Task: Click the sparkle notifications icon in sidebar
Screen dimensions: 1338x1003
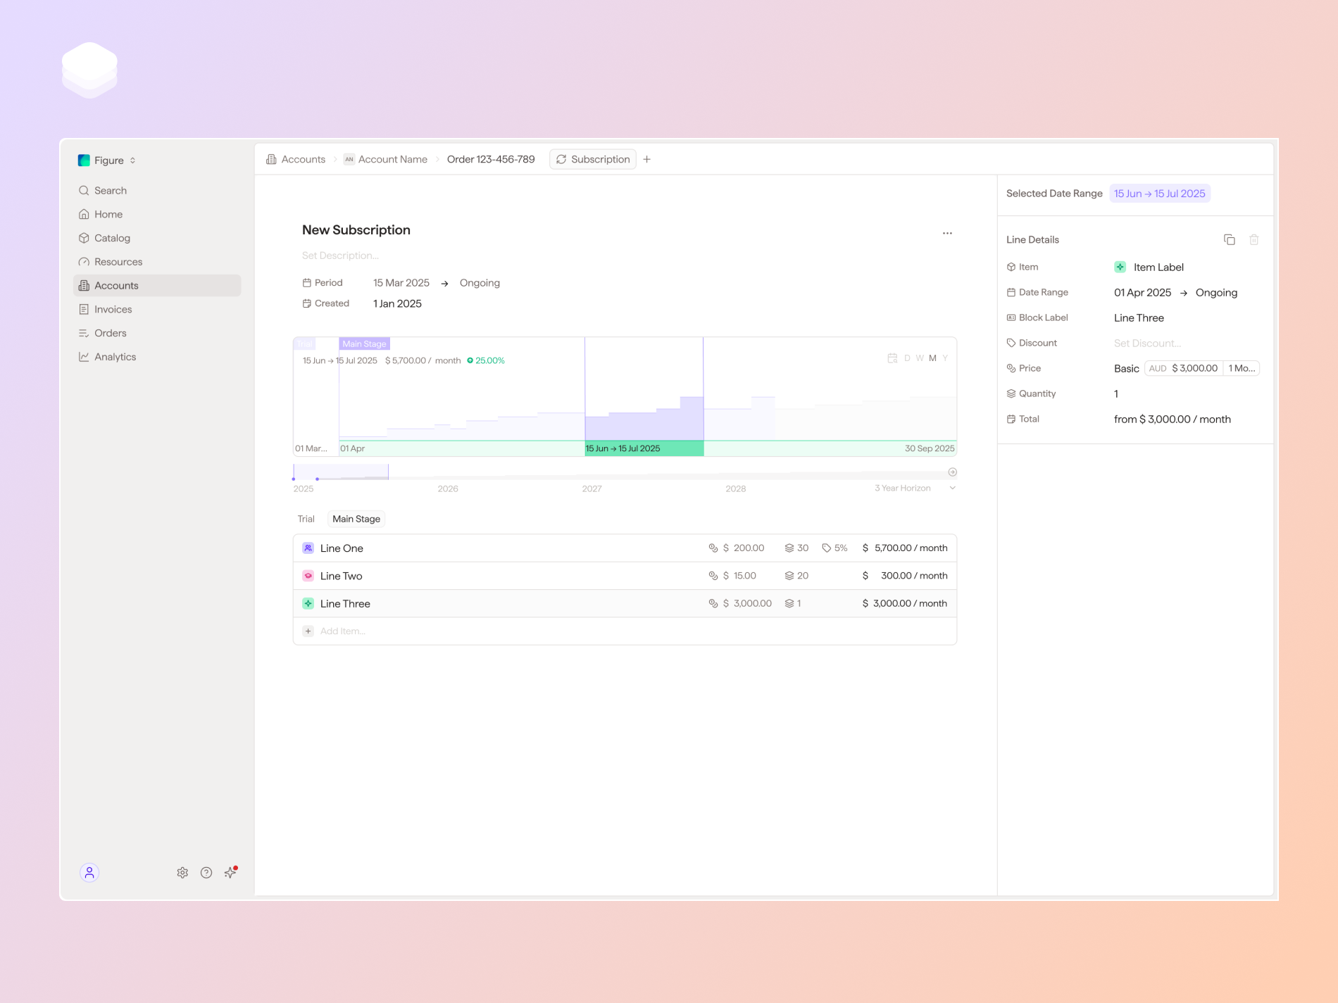Action: pos(230,873)
